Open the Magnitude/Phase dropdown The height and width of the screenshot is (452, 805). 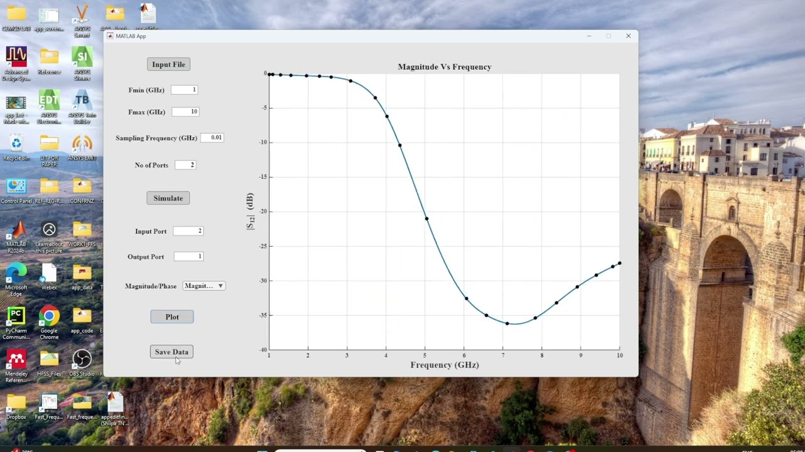(204, 286)
